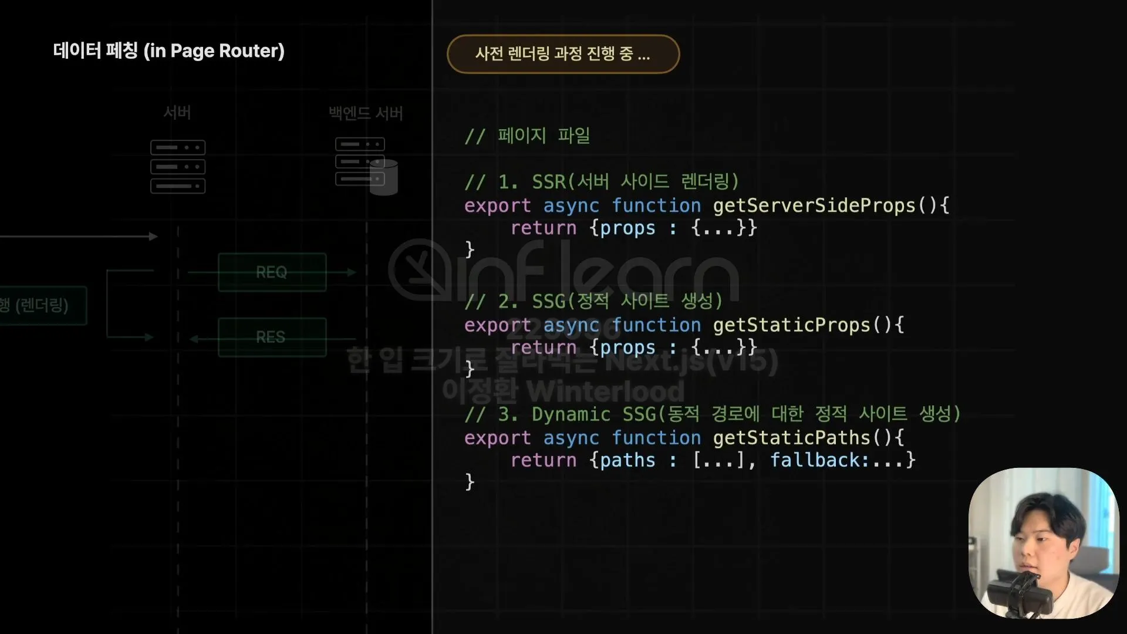Toggle the RES response box in the diagram
Screen dimensions: 1127x634
tap(272, 338)
